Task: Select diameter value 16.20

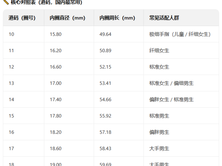Action: [x=56, y=51]
